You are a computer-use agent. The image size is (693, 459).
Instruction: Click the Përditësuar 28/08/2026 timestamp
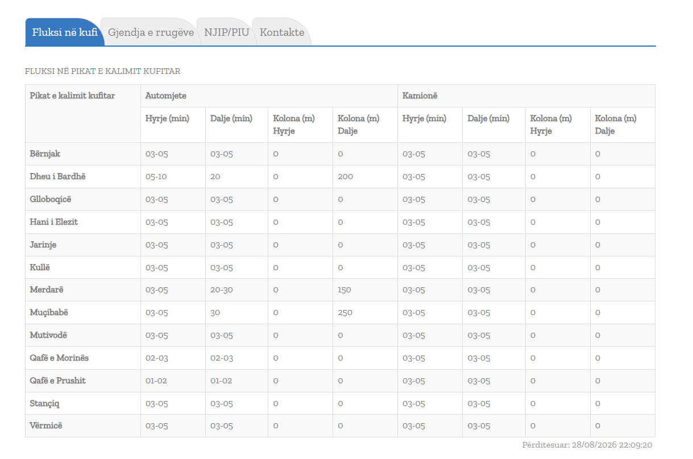587,445
